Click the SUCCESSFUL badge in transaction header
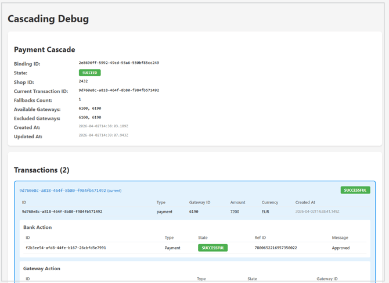This screenshot has height=283, width=389. (x=355, y=190)
